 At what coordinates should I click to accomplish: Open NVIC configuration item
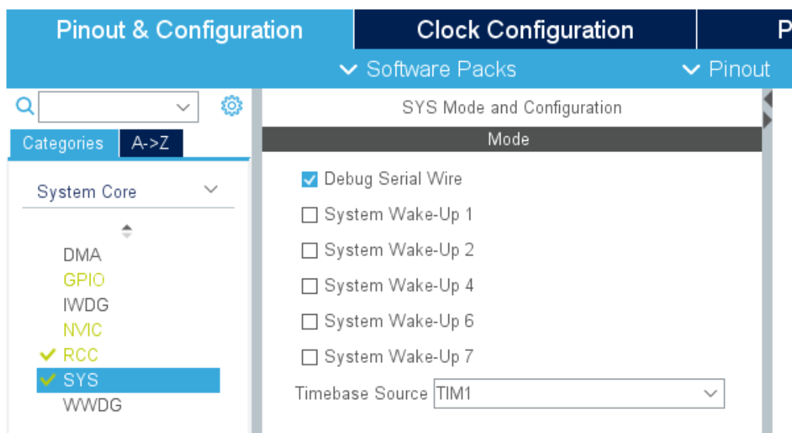click(82, 330)
